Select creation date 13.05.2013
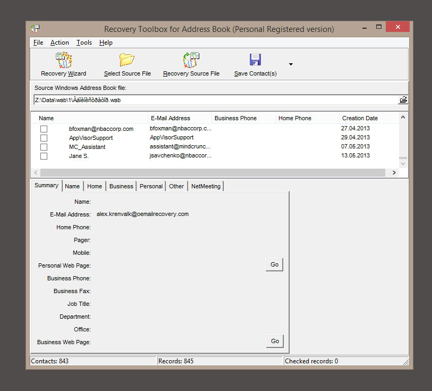432x391 pixels. pos(355,155)
